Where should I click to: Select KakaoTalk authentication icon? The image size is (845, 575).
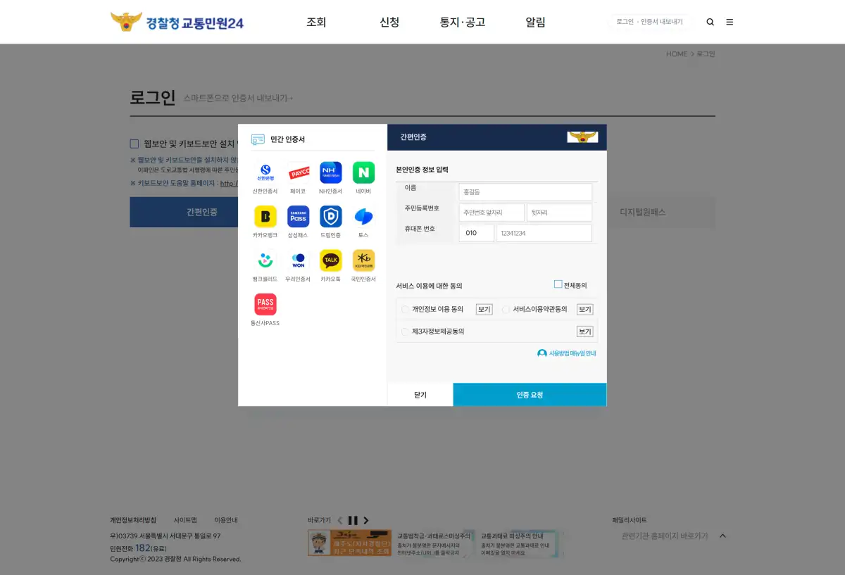click(330, 260)
